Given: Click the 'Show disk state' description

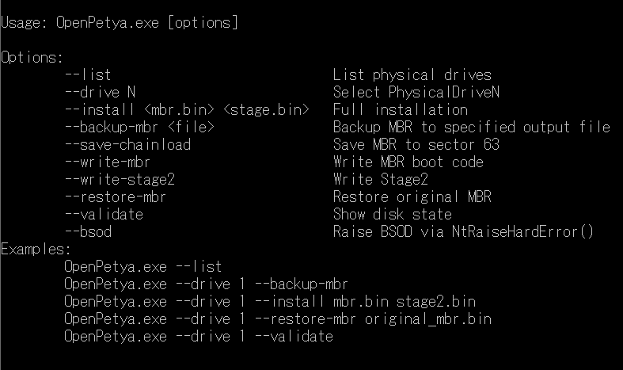Looking at the screenshot, I should (x=393, y=215).
